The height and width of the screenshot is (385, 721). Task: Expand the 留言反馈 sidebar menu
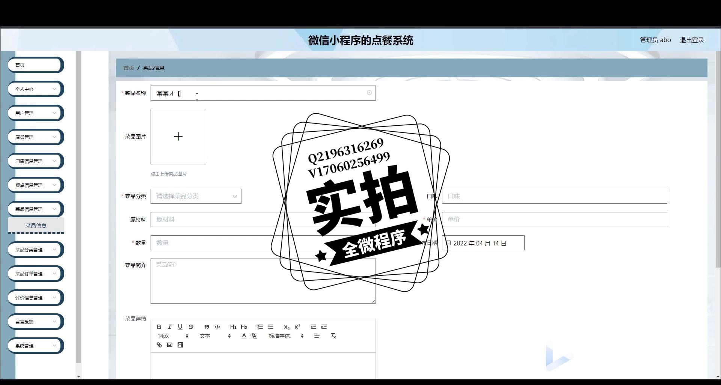[x=36, y=322]
